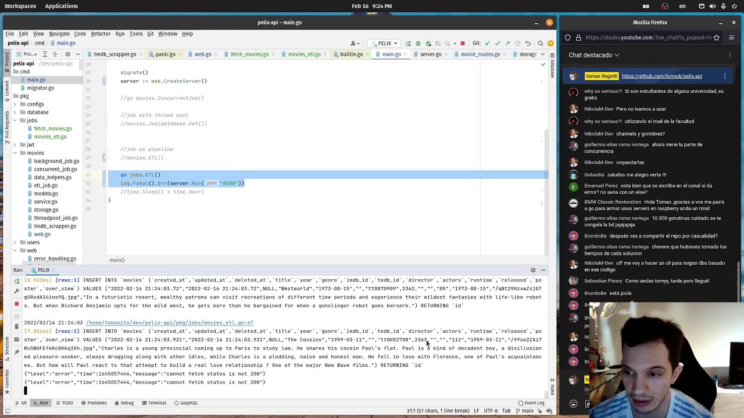Click Firefox tracking protection shield icon

click(x=568, y=38)
